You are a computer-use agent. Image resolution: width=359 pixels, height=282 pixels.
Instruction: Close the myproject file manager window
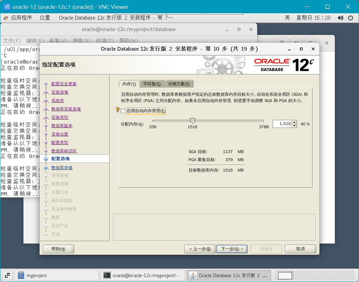327,43
